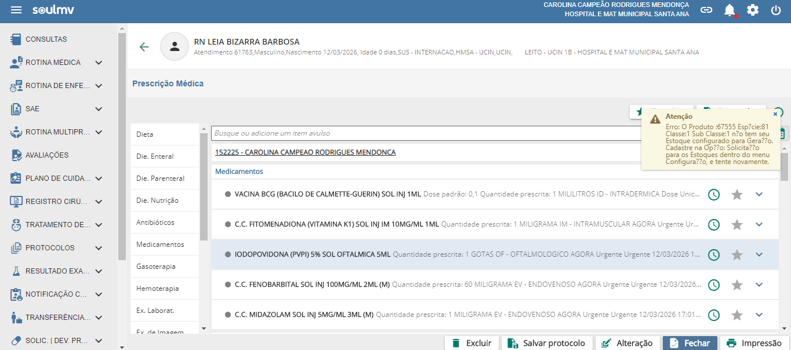Open CONSULTAS in the sidebar
The height and width of the screenshot is (350, 791).
pos(46,39)
